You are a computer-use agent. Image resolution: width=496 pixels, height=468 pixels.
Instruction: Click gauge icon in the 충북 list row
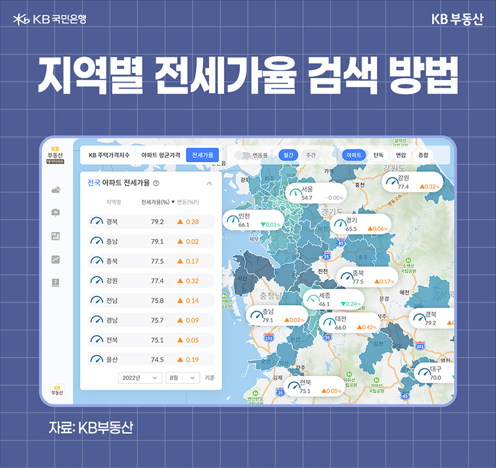[x=97, y=261]
